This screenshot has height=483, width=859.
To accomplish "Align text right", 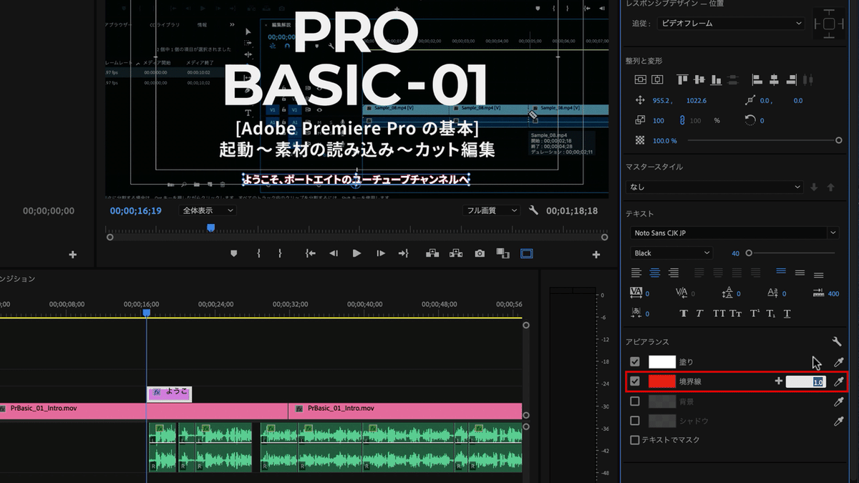I will [673, 273].
